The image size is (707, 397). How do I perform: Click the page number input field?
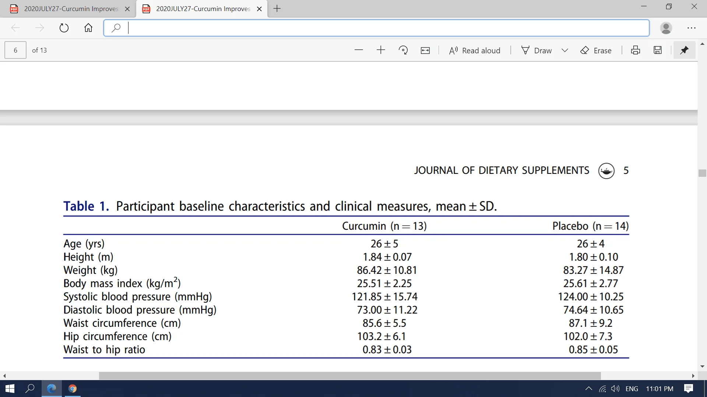pos(15,50)
